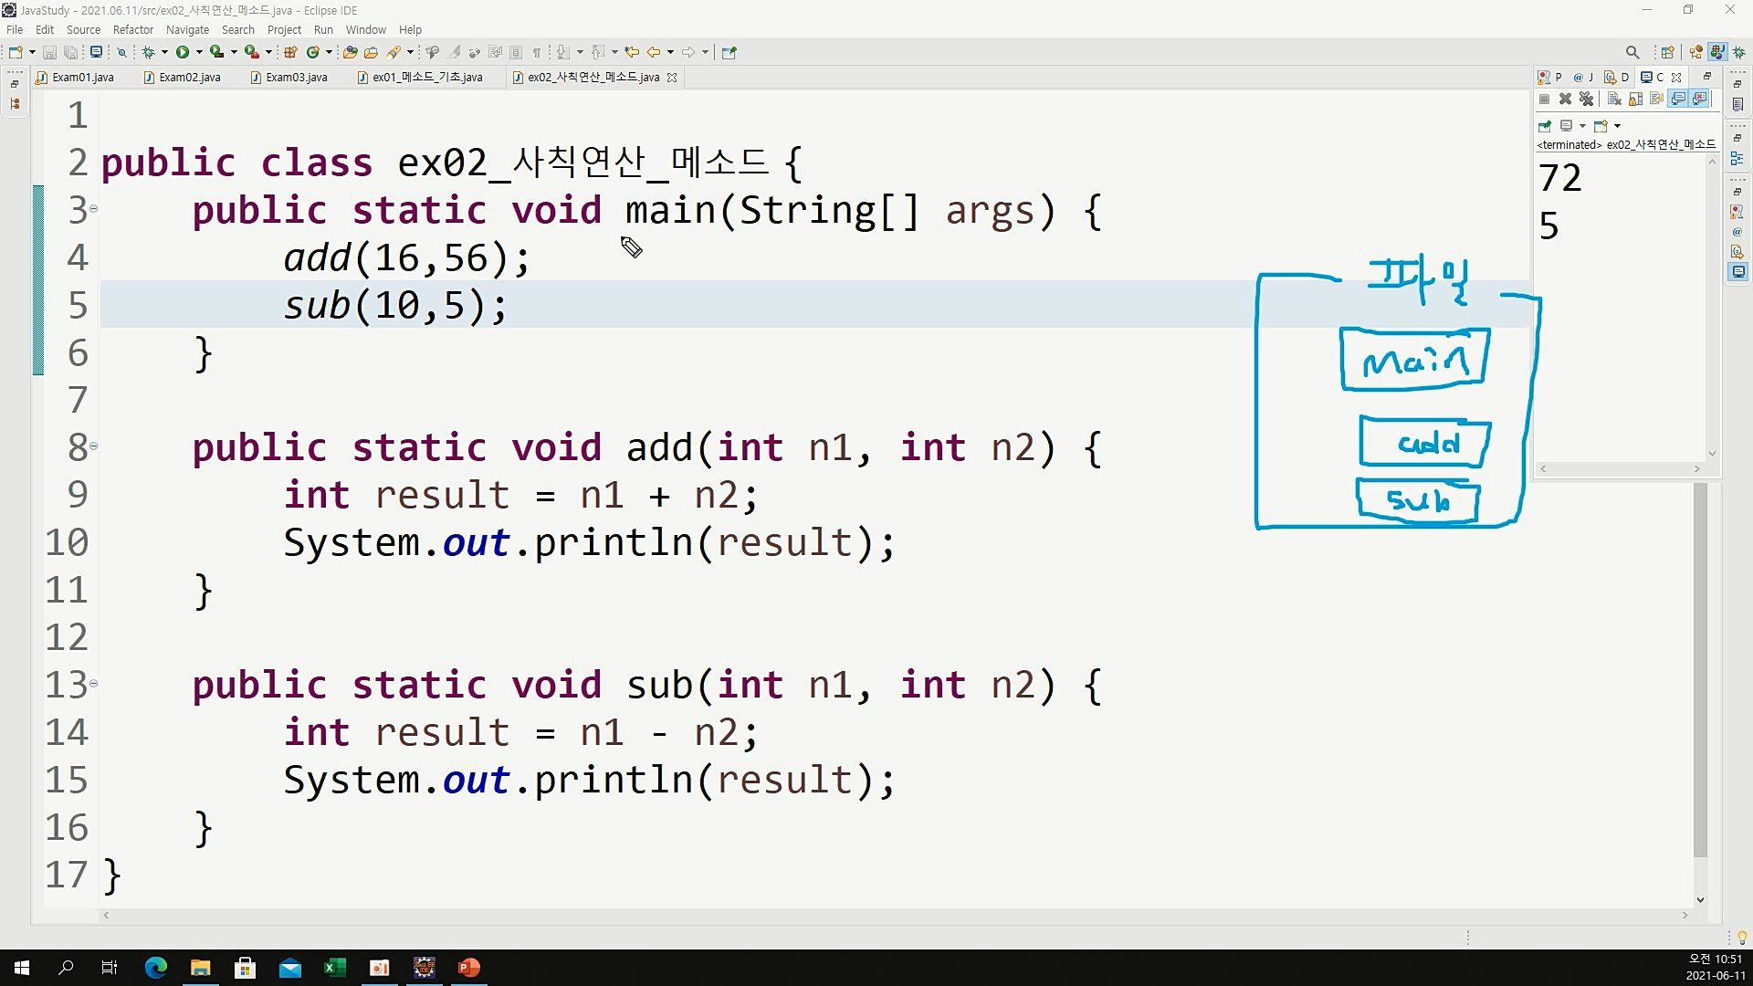Click the Open Type toolbar icon
The width and height of the screenshot is (1753, 986).
click(350, 52)
